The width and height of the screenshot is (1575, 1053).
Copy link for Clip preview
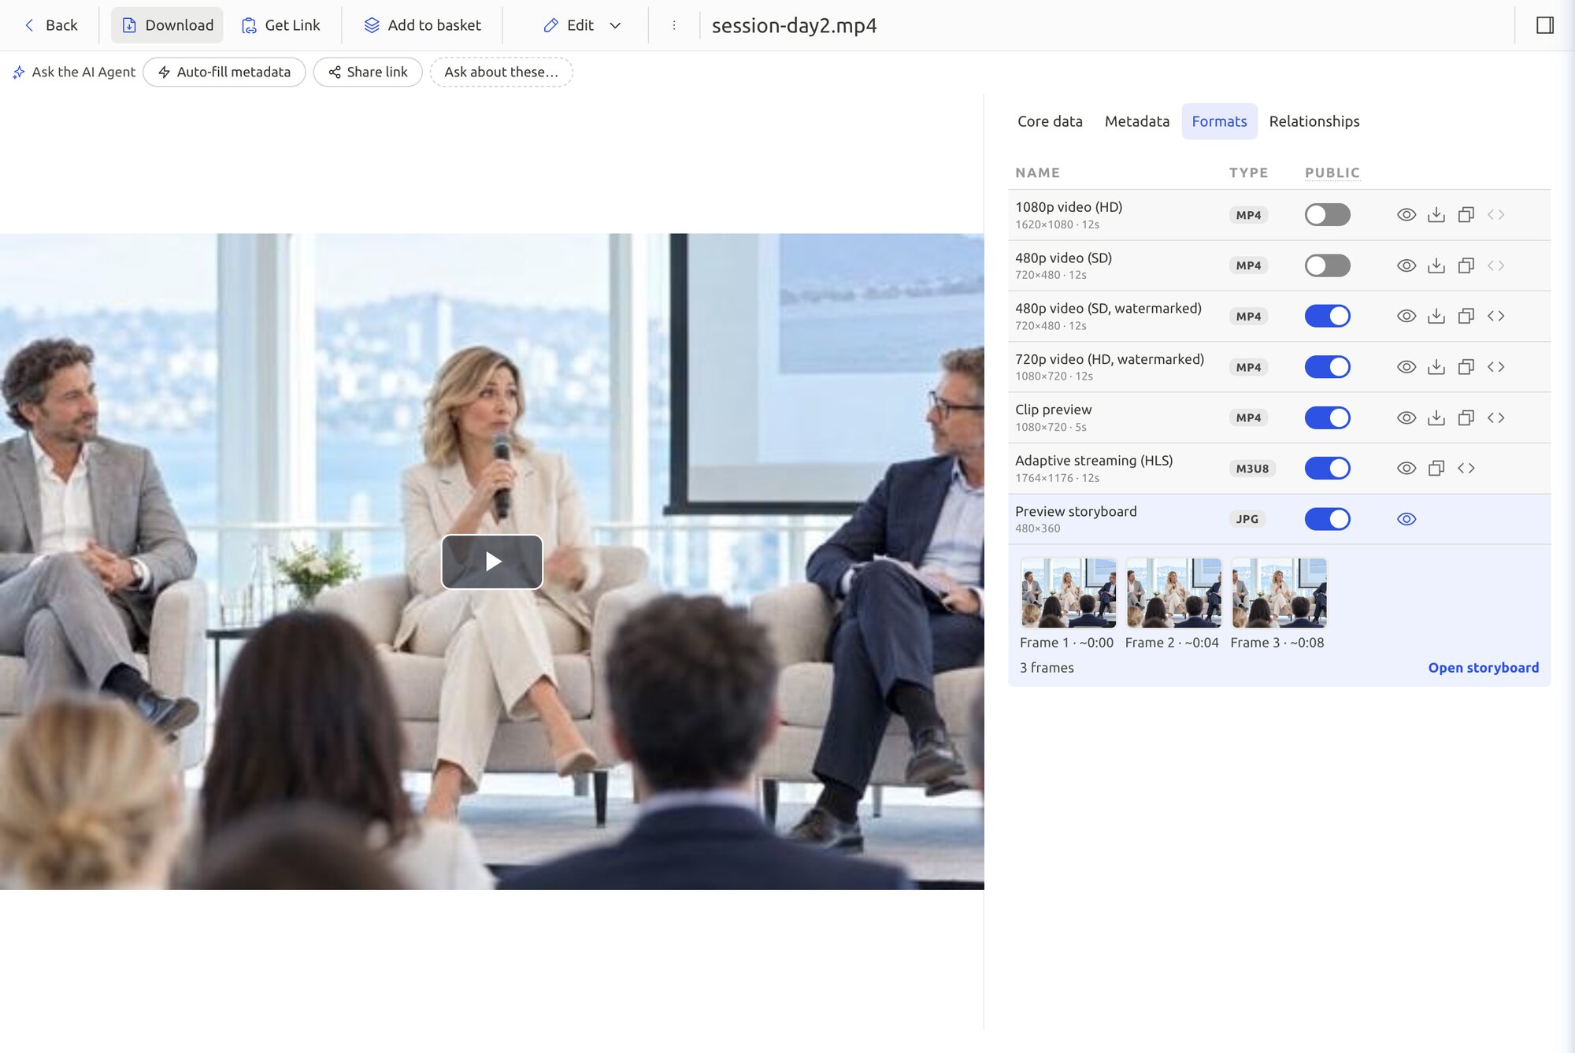1466,417
